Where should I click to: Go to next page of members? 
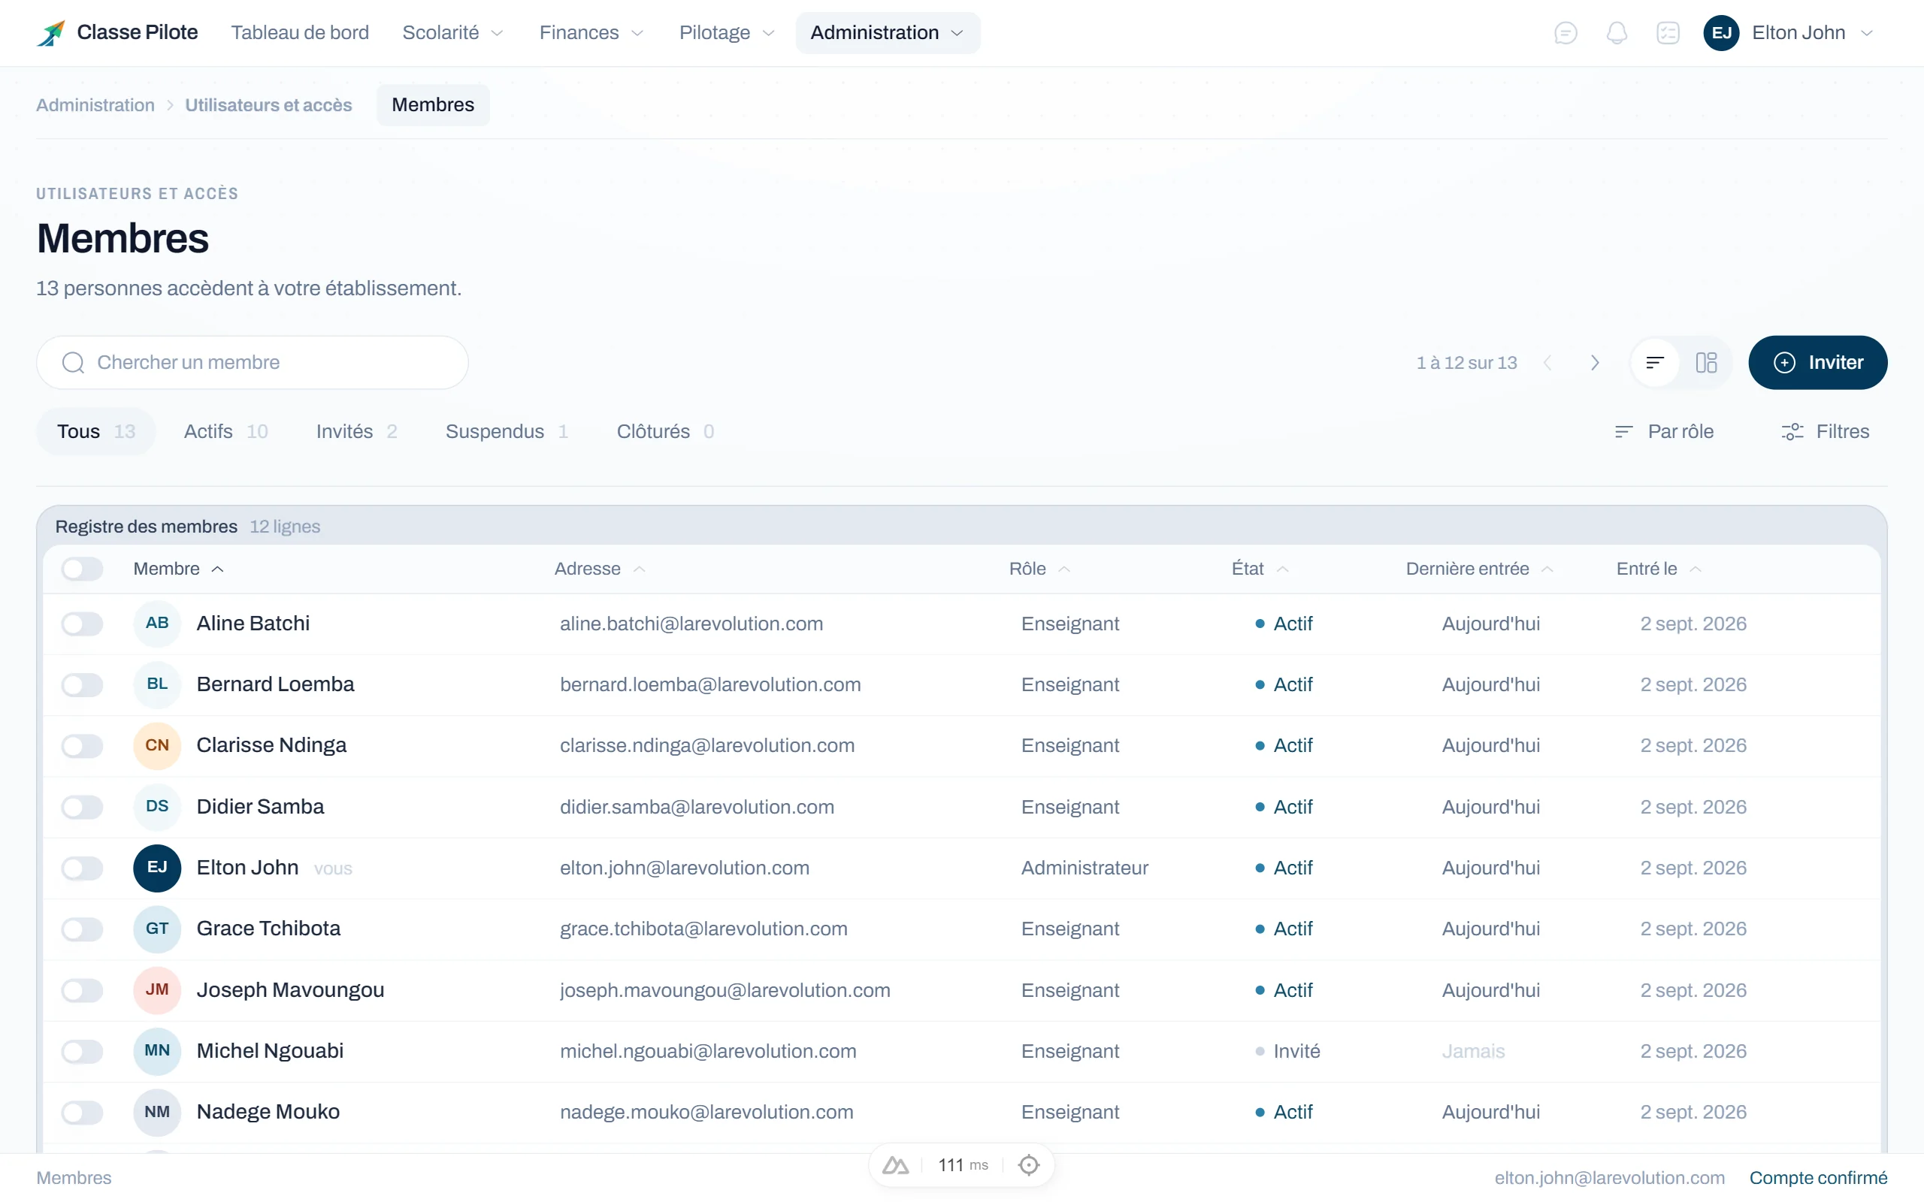click(x=1595, y=363)
